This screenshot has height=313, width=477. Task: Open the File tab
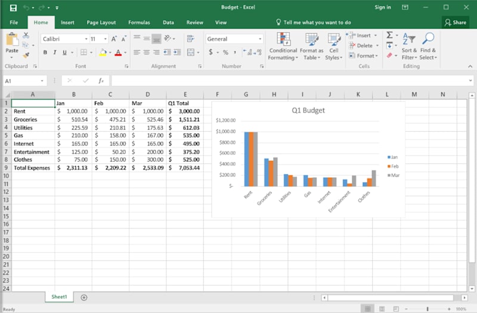pyautogui.click(x=14, y=23)
